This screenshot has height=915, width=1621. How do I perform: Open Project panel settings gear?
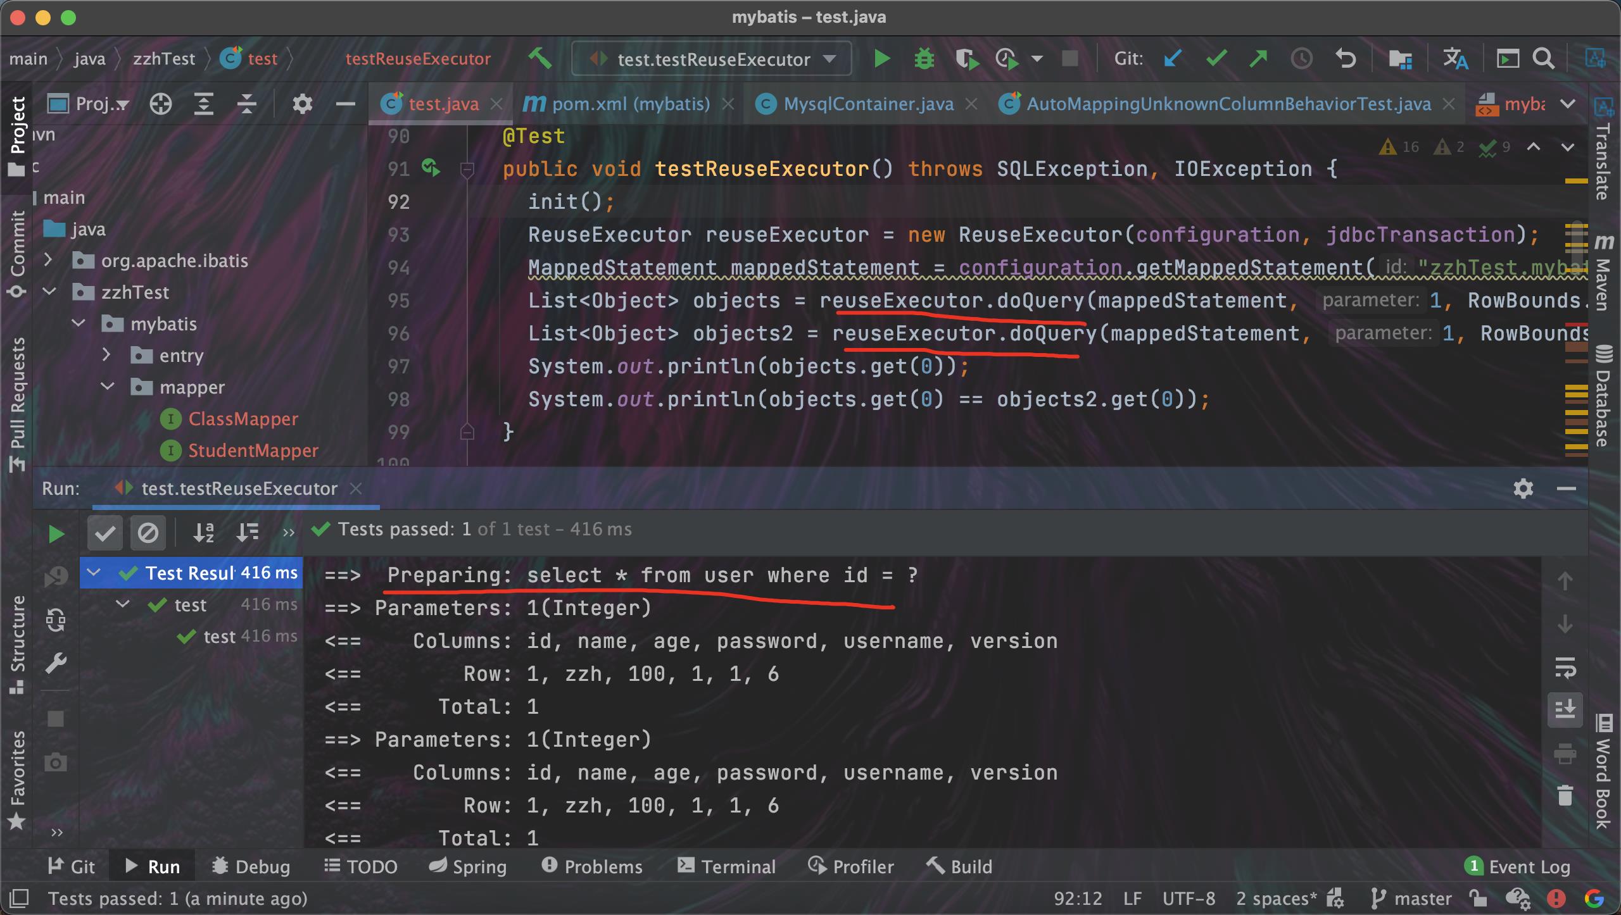pos(303,104)
